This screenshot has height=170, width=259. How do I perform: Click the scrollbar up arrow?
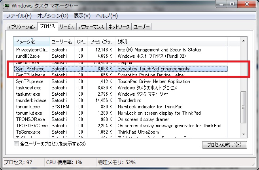click(x=244, y=41)
